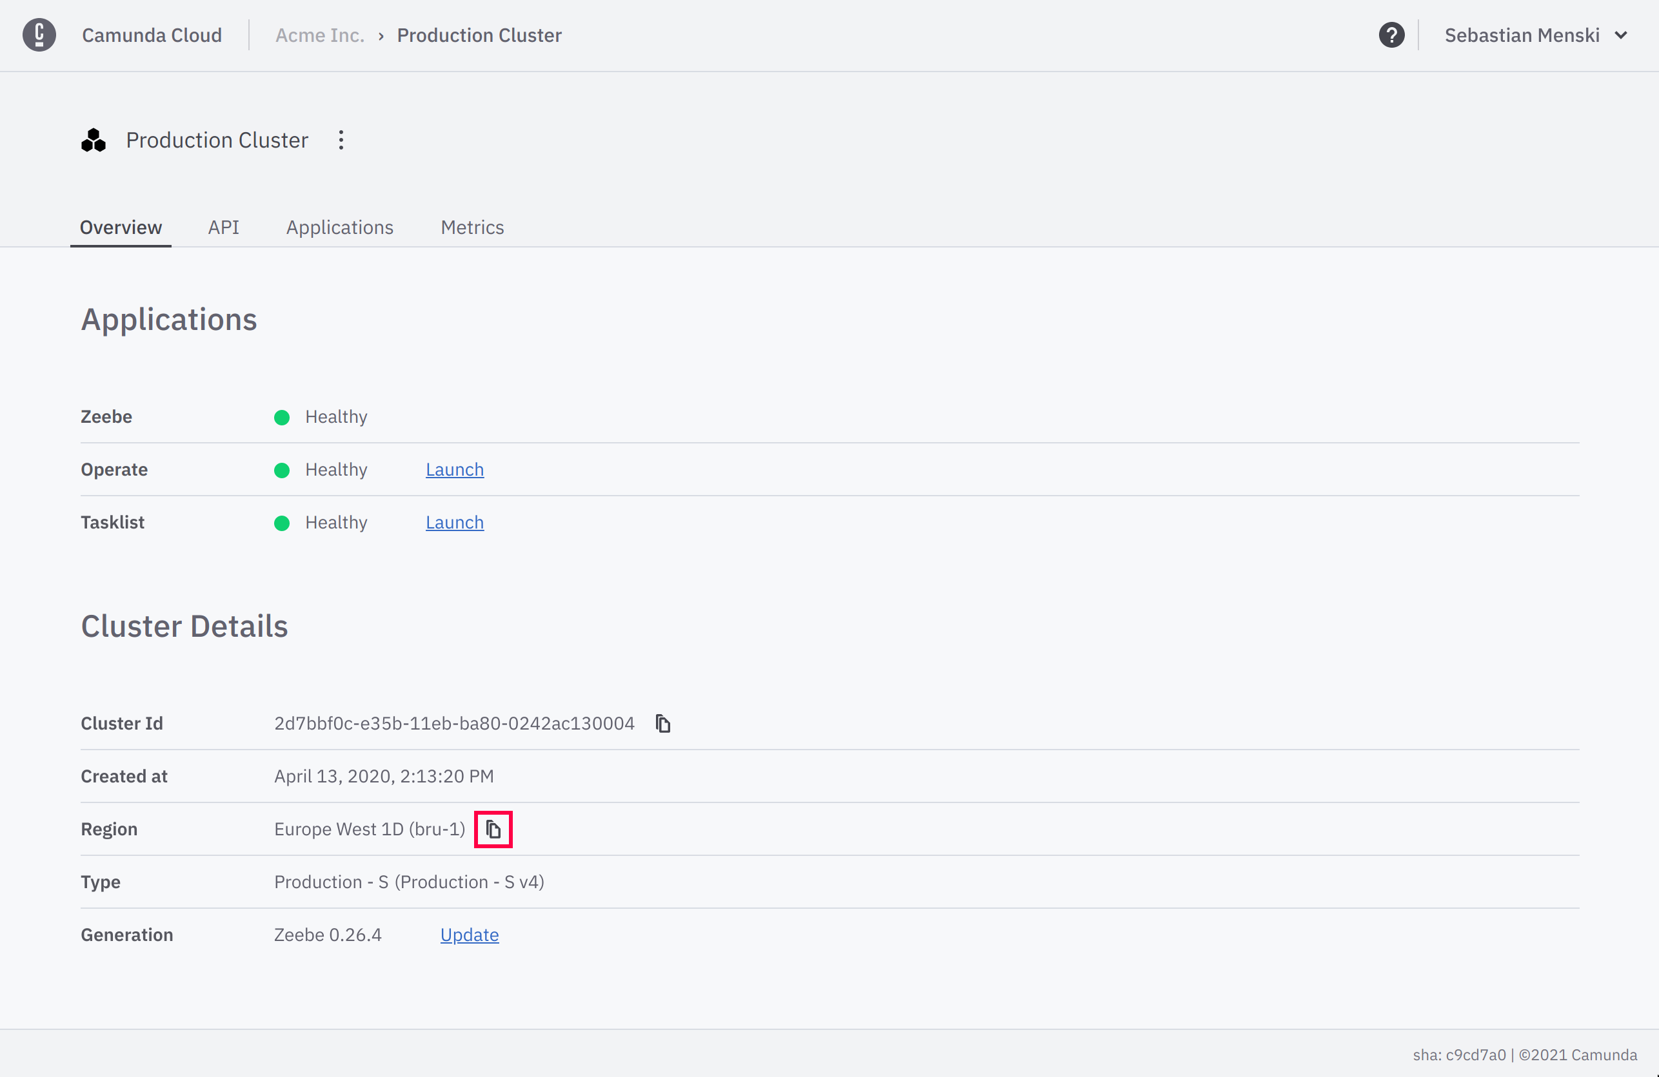Image resolution: width=1659 pixels, height=1077 pixels.
Task: Expand the Sebastian Menski user dropdown
Action: point(1522,35)
